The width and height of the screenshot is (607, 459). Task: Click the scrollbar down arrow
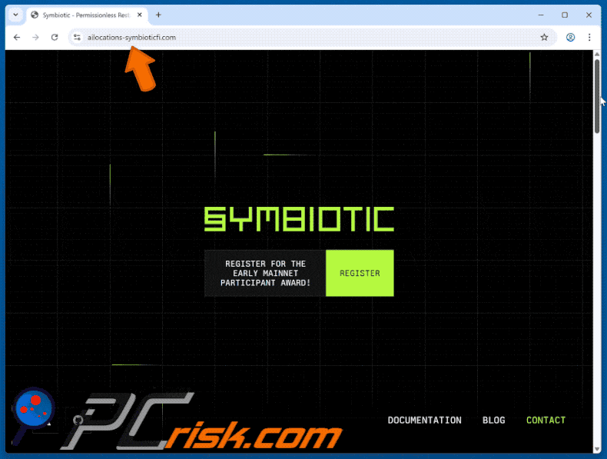pyautogui.click(x=597, y=449)
